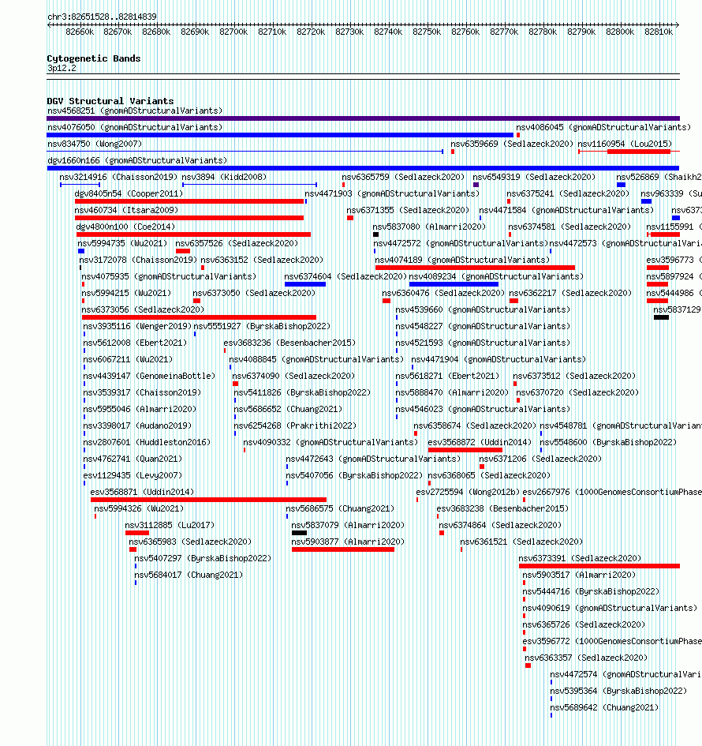The height and width of the screenshot is (746, 702).
Task: Open nsv4471903 (gnomADStructuralVariants) label
Action: click(x=392, y=193)
